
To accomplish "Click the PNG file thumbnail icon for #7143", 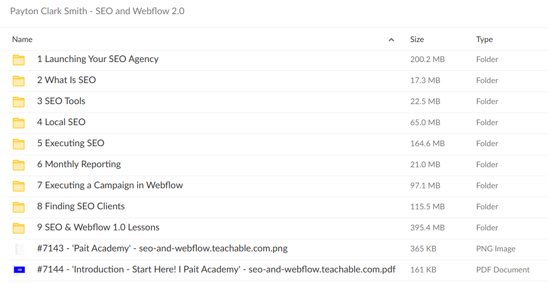I will tap(19, 249).
